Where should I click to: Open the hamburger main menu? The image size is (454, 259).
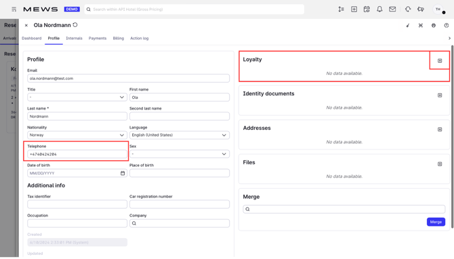click(x=14, y=9)
